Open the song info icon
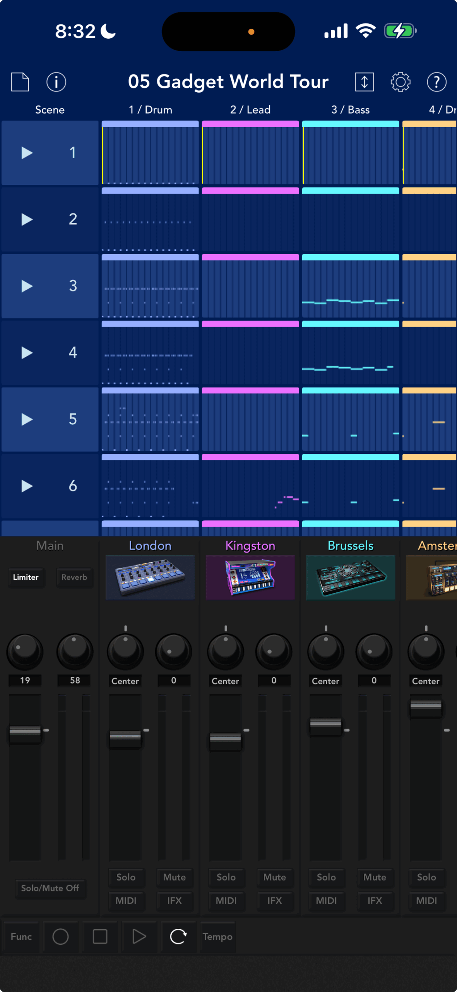Screen dimensions: 457x992 56,82
